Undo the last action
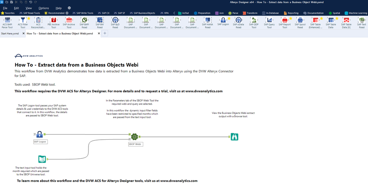Viewport: 368px width, 188px height. pos(31,2)
